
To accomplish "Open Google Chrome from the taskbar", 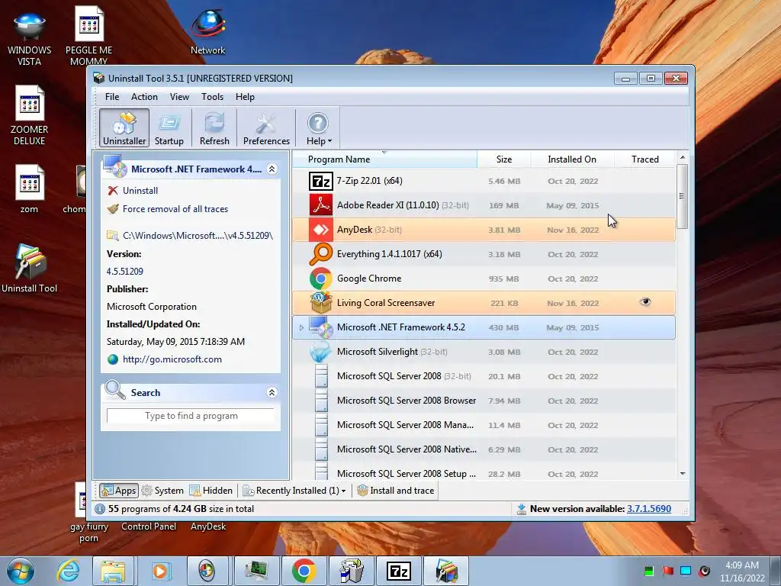I will (x=304, y=571).
